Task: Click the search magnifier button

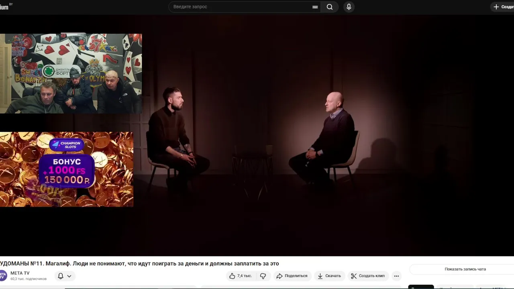Action: (x=330, y=7)
